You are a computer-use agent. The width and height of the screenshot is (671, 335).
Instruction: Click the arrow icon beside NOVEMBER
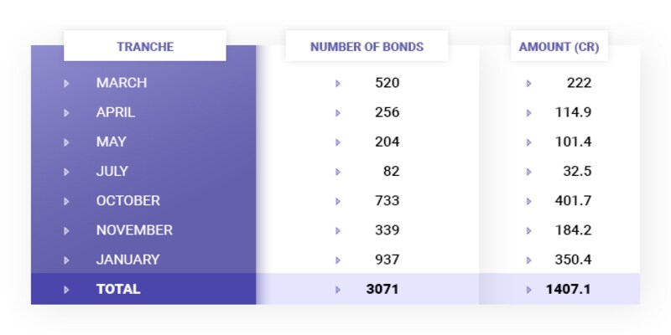66,230
